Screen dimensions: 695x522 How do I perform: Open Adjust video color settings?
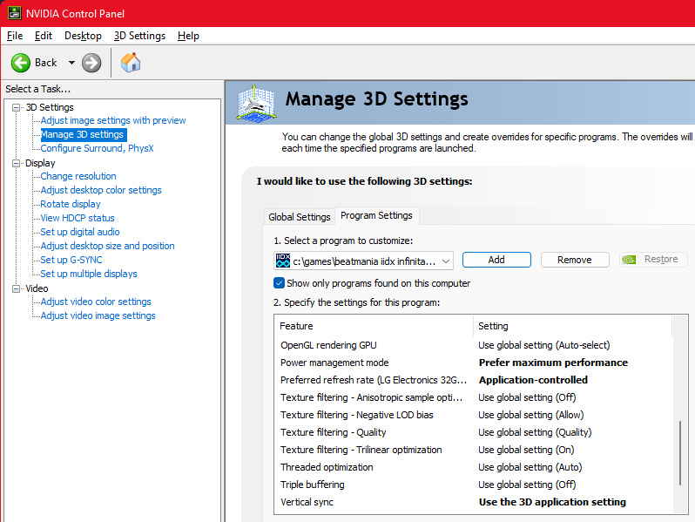pyautogui.click(x=96, y=302)
